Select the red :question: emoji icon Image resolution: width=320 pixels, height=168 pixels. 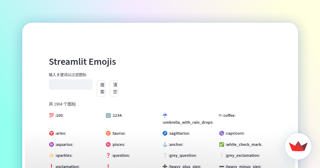point(108,155)
